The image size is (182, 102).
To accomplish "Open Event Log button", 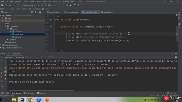I will pos(172,93).
